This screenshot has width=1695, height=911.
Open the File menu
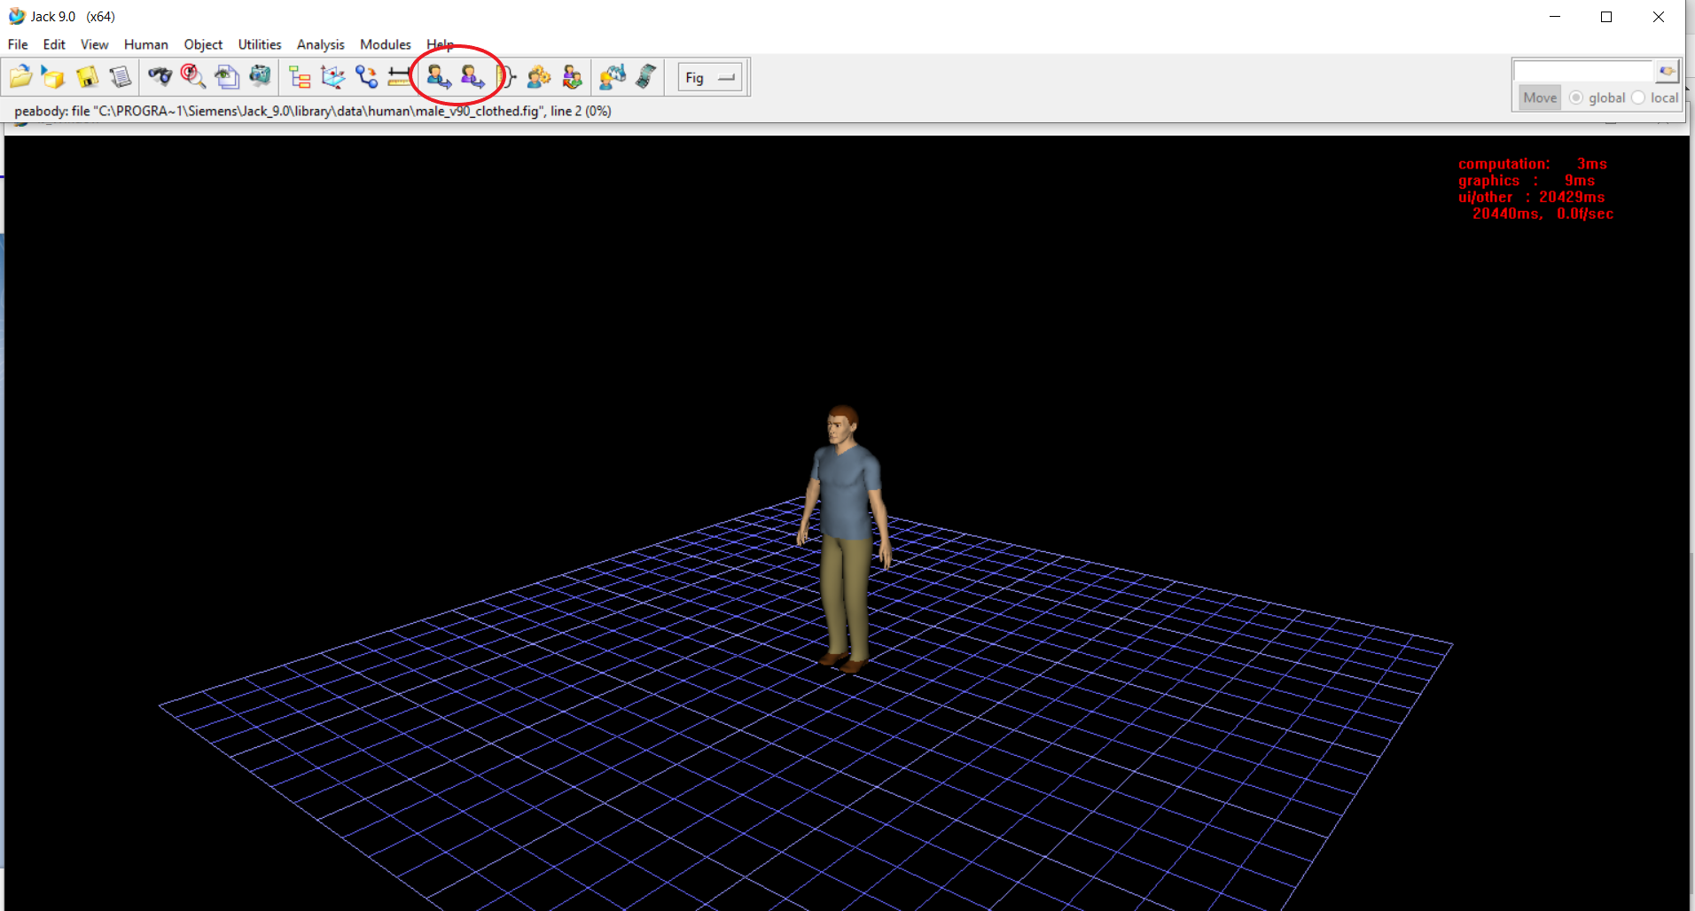[18, 44]
